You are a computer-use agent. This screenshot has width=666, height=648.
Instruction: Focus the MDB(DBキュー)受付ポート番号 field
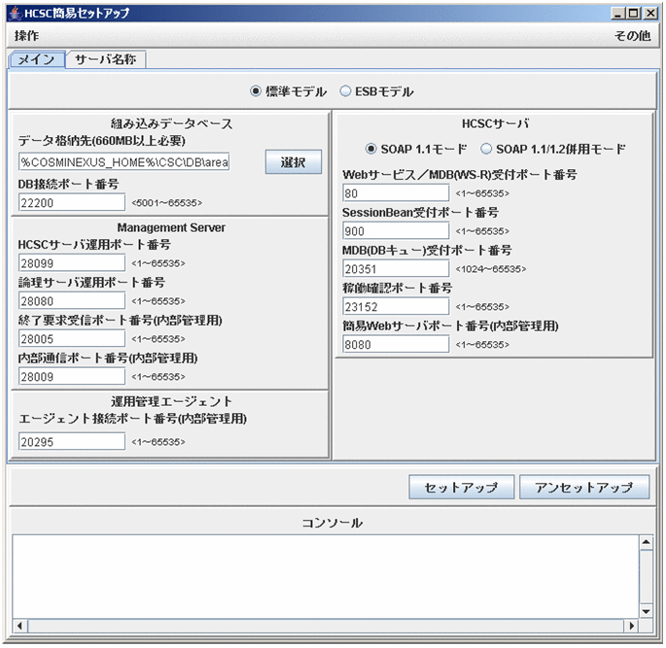click(x=396, y=268)
